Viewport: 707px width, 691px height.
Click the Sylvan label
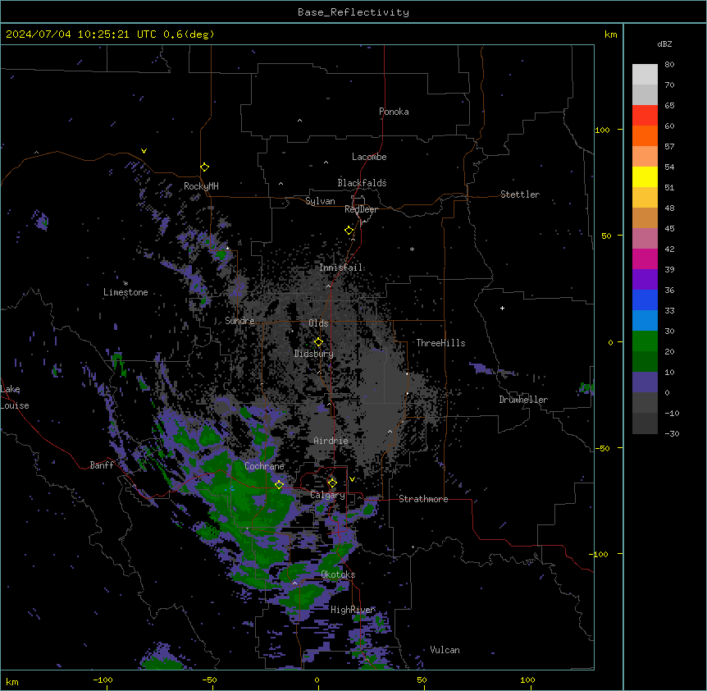pyautogui.click(x=320, y=201)
